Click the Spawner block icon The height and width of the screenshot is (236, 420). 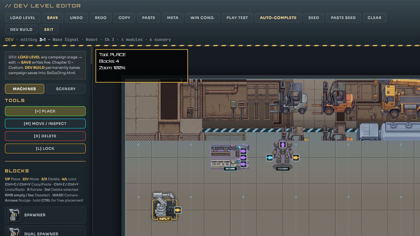(14, 215)
